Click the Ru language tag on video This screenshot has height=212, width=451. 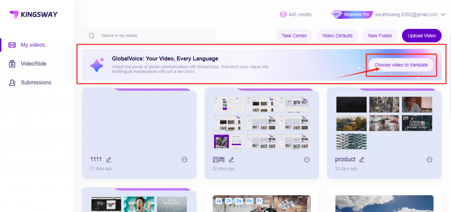(x=249, y=201)
